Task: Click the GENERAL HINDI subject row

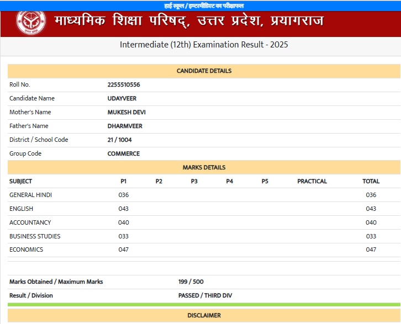Action: coord(204,195)
